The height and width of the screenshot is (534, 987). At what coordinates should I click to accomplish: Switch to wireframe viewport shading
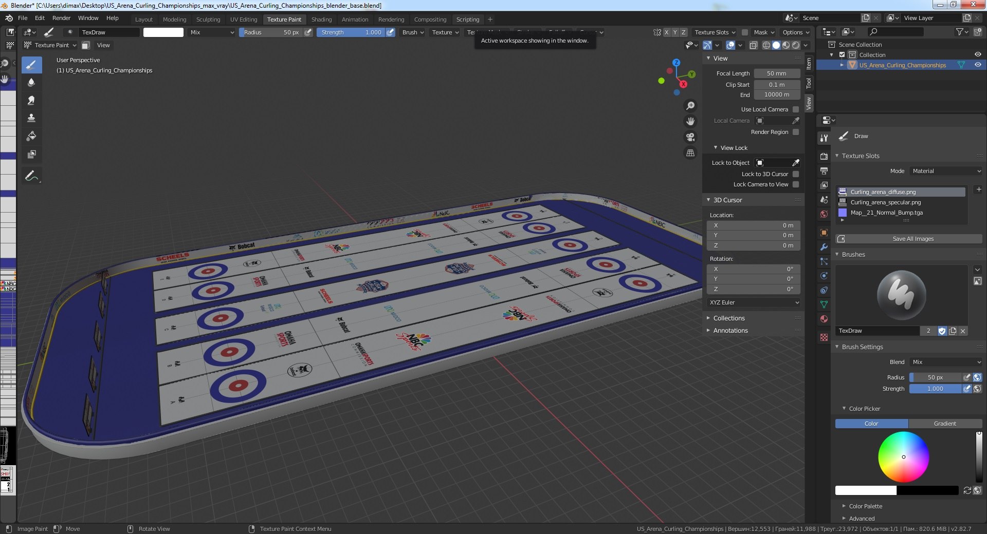[x=766, y=45]
